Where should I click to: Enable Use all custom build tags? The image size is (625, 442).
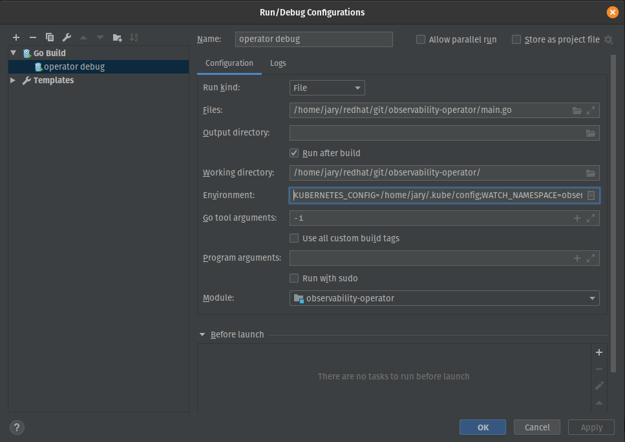pyautogui.click(x=294, y=238)
